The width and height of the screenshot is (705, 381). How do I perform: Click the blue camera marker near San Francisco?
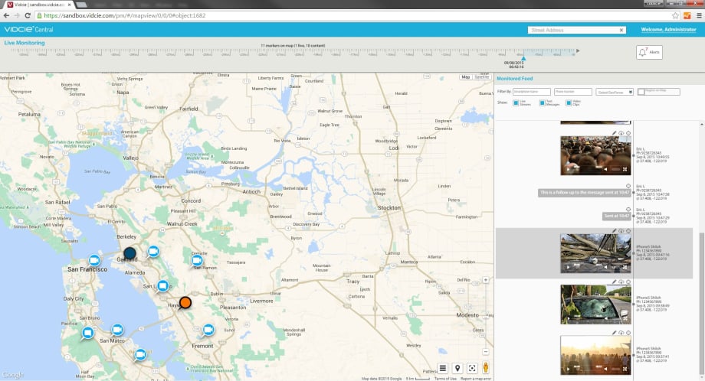(x=94, y=260)
